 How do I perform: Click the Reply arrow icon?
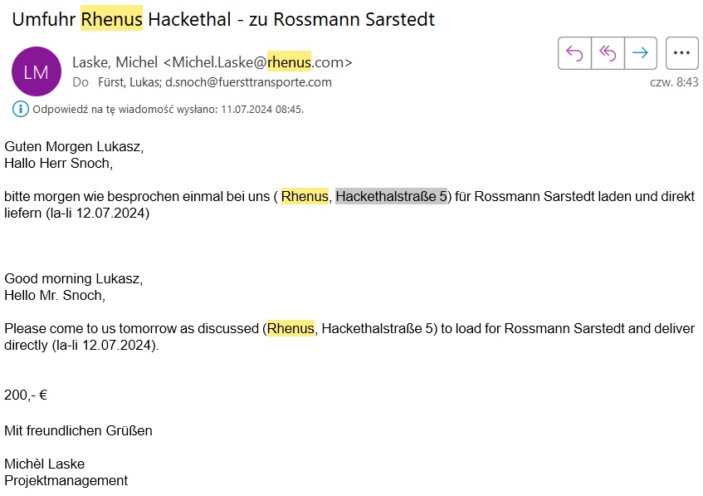pos(574,53)
